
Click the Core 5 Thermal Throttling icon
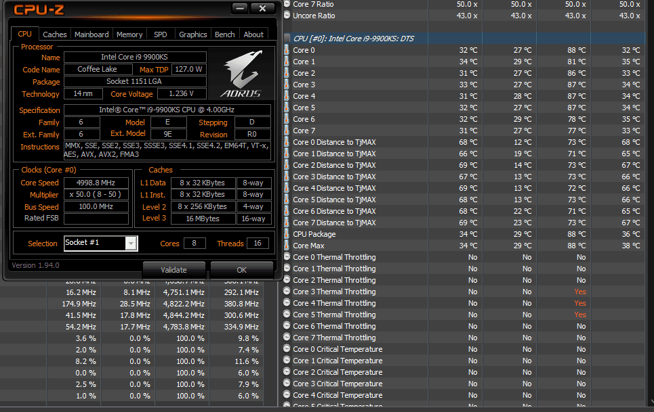(x=287, y=314)
